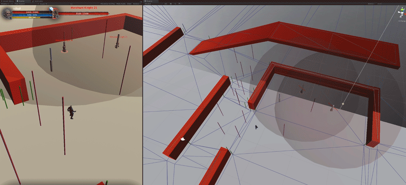Switch to the Asset Store tab

(x=10, y=1)
